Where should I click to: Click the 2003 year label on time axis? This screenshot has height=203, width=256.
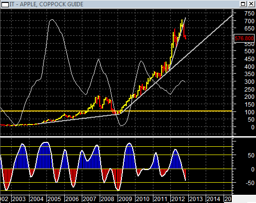point(19,199)
